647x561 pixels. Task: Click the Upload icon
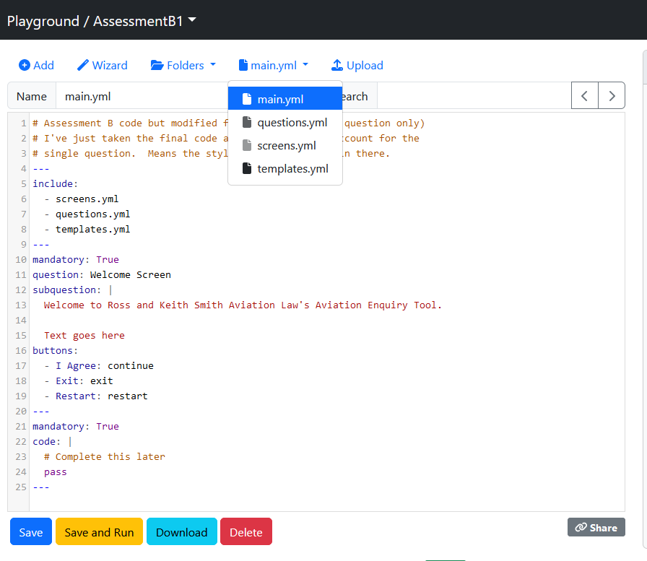pyautogui.click(x=337, y=65)
